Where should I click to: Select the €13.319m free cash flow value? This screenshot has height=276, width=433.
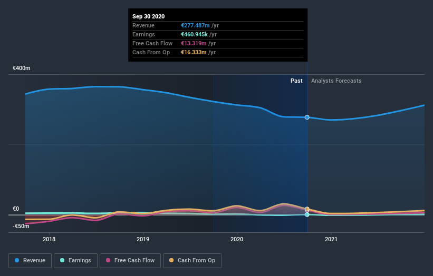tap(194, 43)
